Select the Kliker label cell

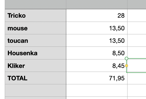35,66
